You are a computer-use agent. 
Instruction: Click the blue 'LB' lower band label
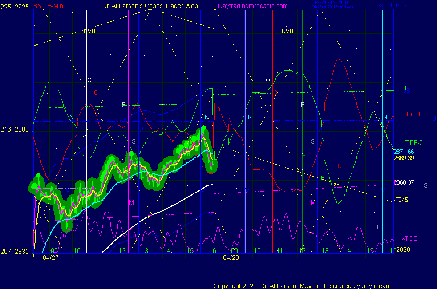point(405,213)
